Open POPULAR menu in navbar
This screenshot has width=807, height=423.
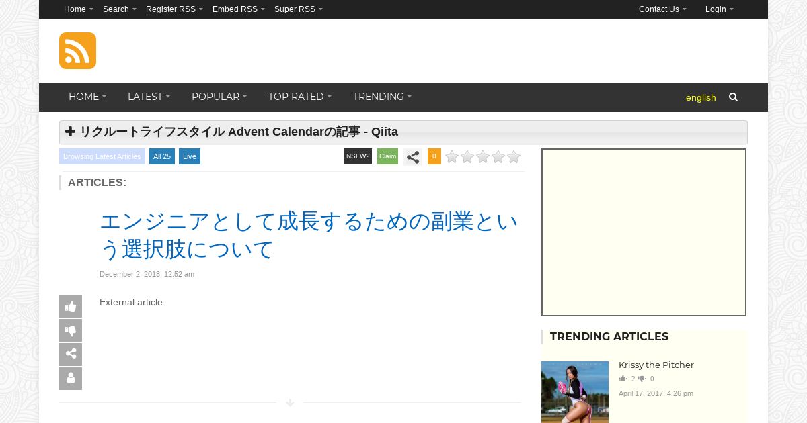pyautogui.click(x=219, y=97)
